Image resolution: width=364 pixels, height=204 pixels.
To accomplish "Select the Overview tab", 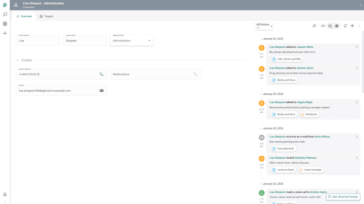I will [x=24, y=16].
